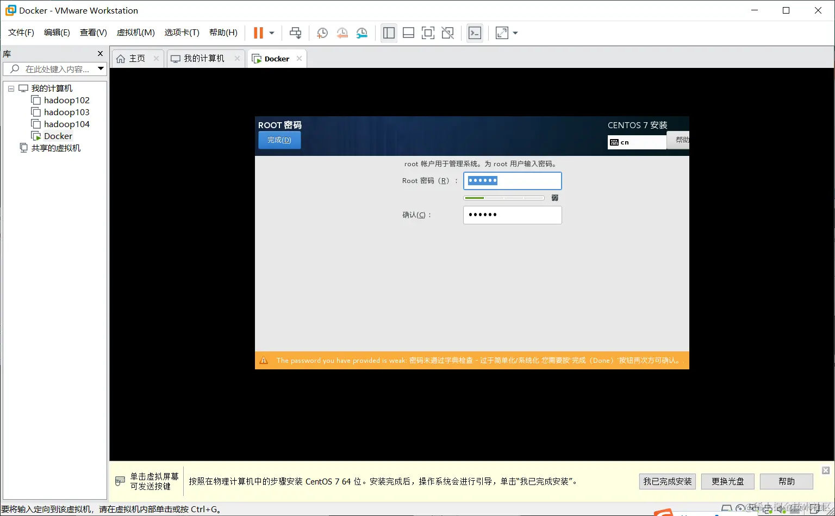The width and height of the screenshot is (835, 516).
Task: Open the snapshot manager icon
Action: click(x=362, y=33)
